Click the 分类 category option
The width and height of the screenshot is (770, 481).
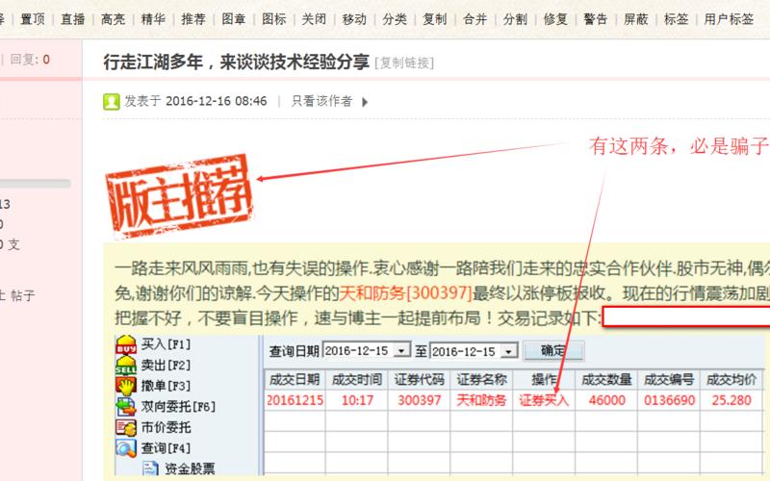(x=395, y=19)
